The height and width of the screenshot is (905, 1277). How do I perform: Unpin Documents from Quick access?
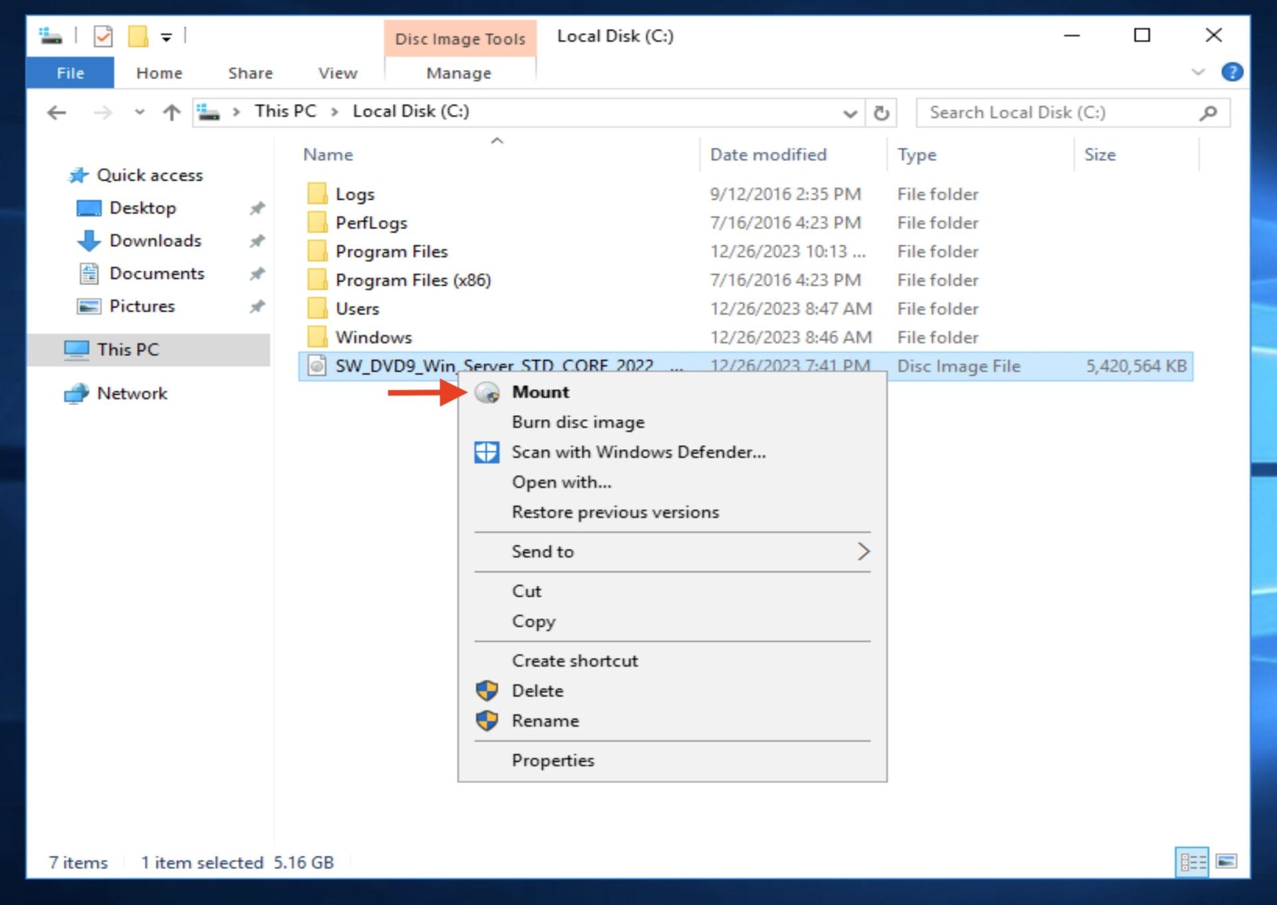[x=257, y=273]
